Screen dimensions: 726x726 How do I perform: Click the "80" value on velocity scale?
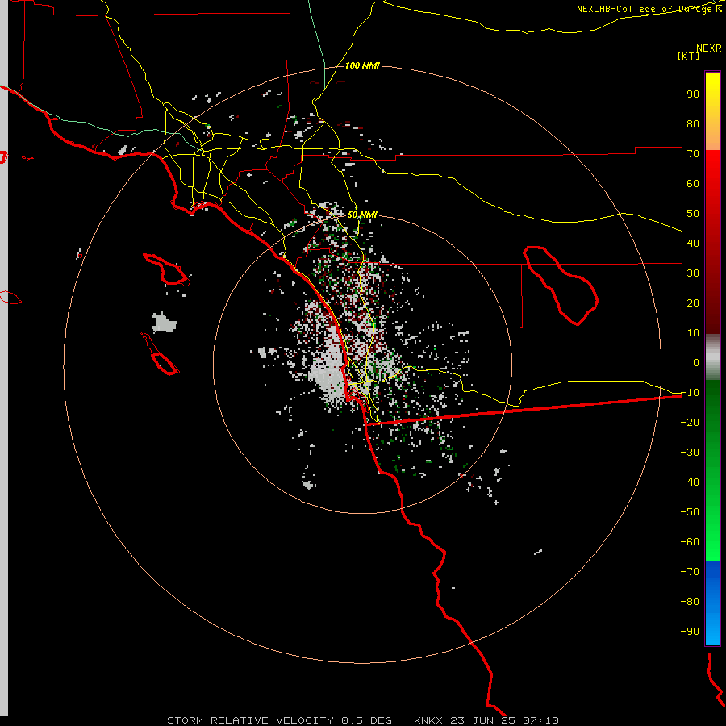coord(693,123)
